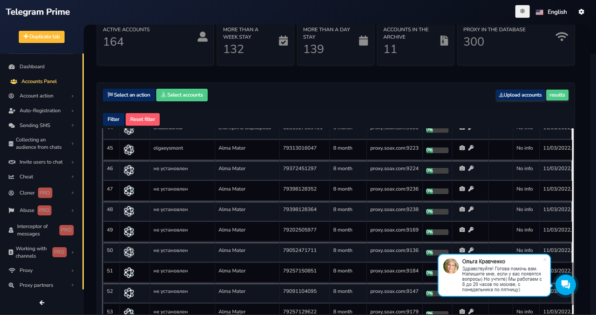Click the key icon in row 47
Viewport: 596px width, 315px height.
471,189
